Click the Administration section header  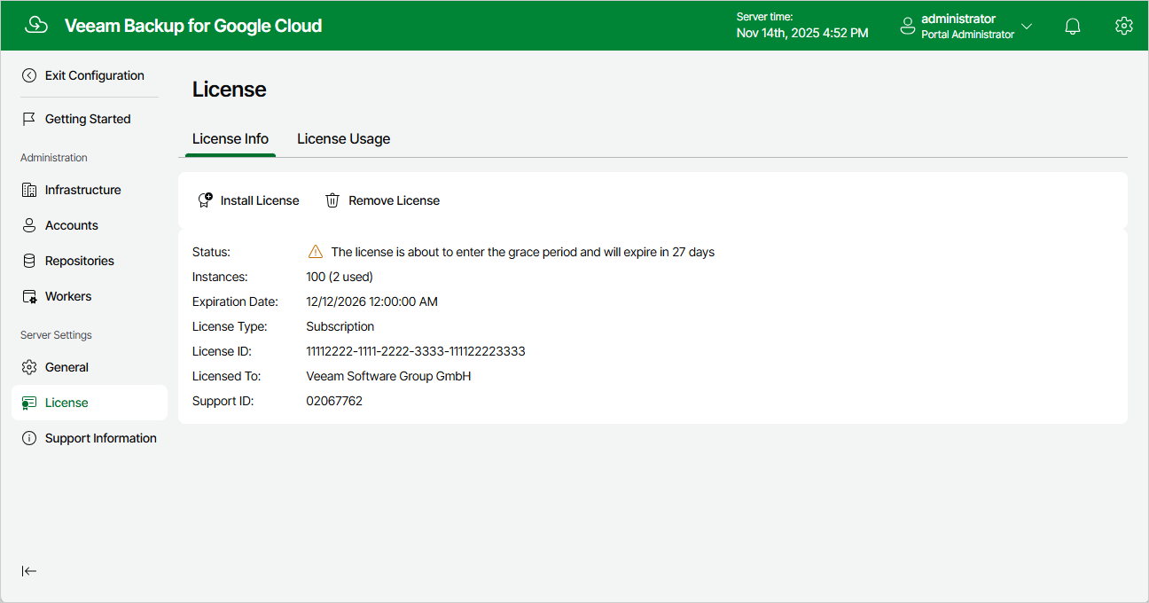point(54,158)
